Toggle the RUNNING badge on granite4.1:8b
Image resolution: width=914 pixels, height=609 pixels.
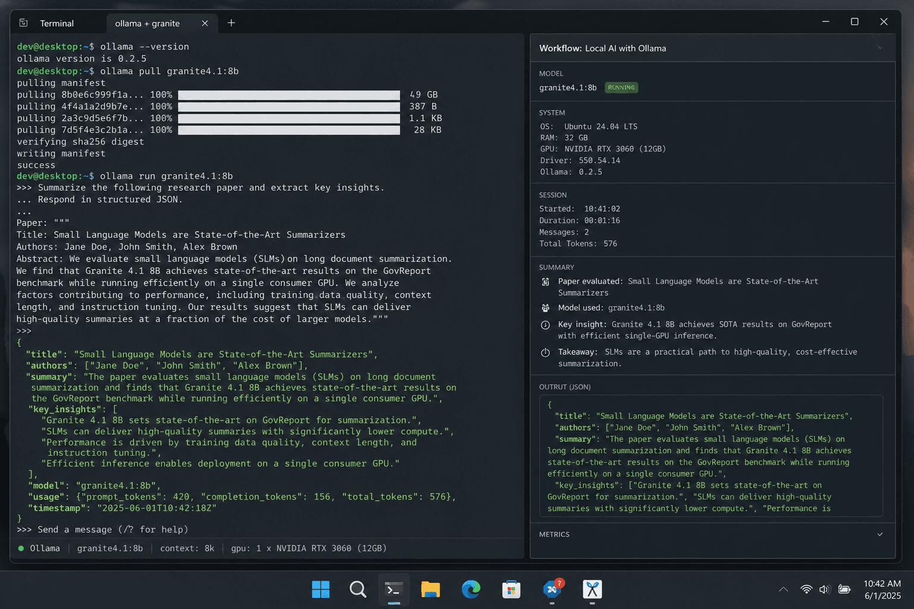click(621, 87)
